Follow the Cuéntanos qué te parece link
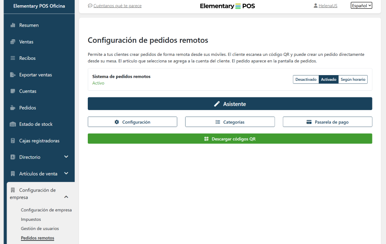The image size is (386, 244). pyautogui.click(x=117, y=6)
